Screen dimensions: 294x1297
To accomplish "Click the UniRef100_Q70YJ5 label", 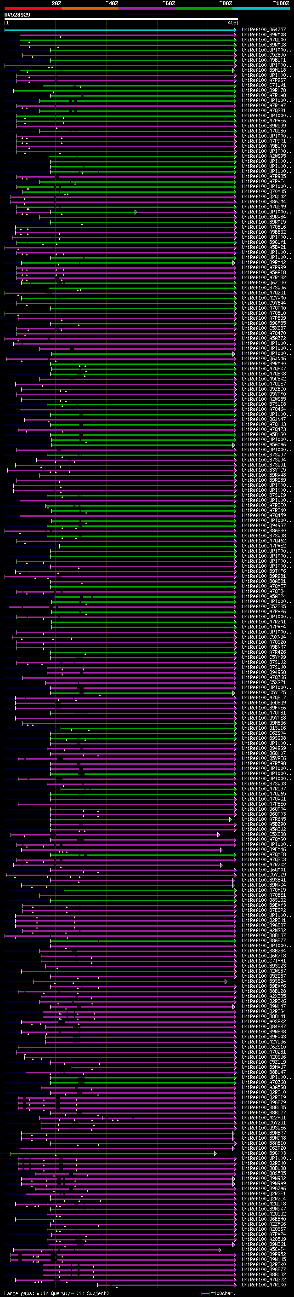I will point(263,191).
